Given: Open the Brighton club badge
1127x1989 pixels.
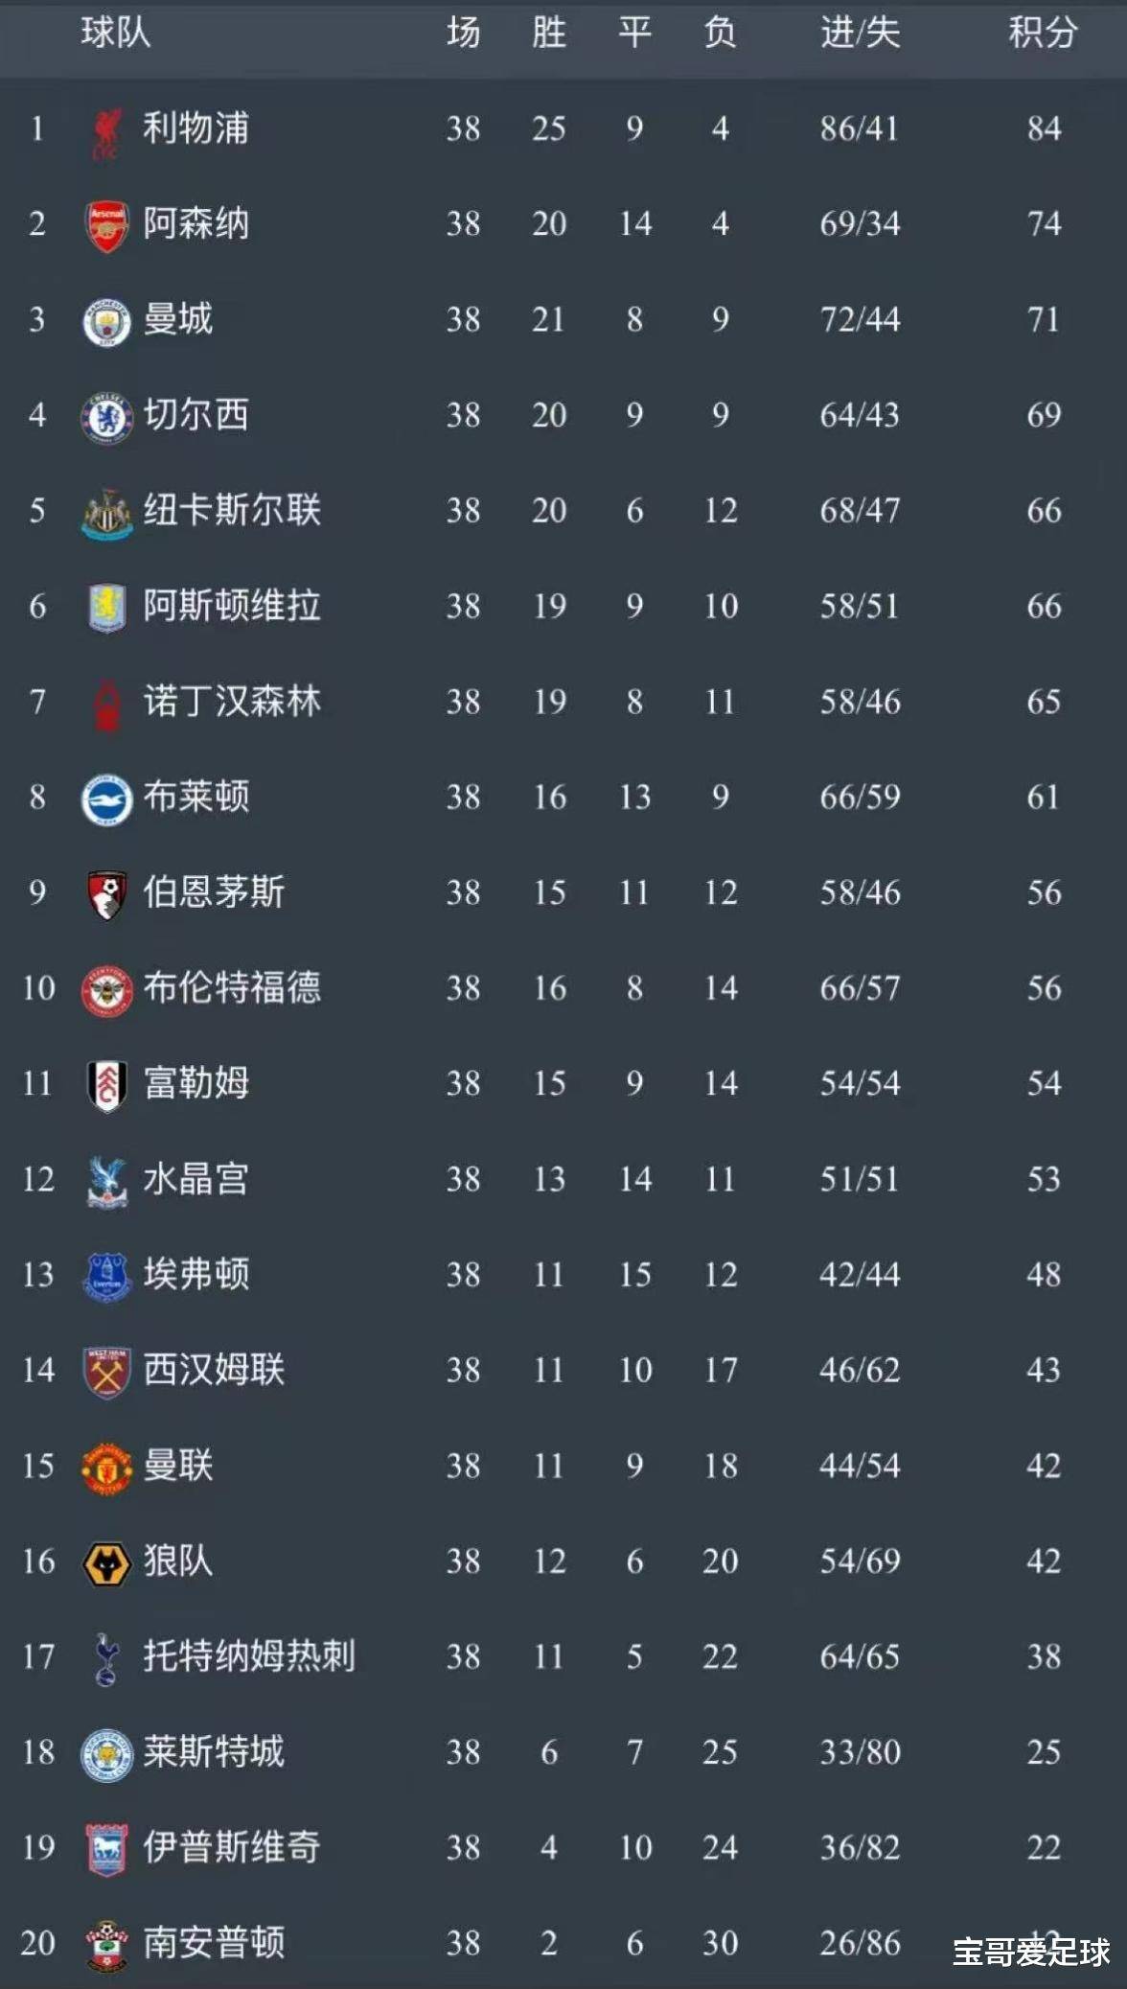Looking at the screenshot, I should (x=106, y=799).
